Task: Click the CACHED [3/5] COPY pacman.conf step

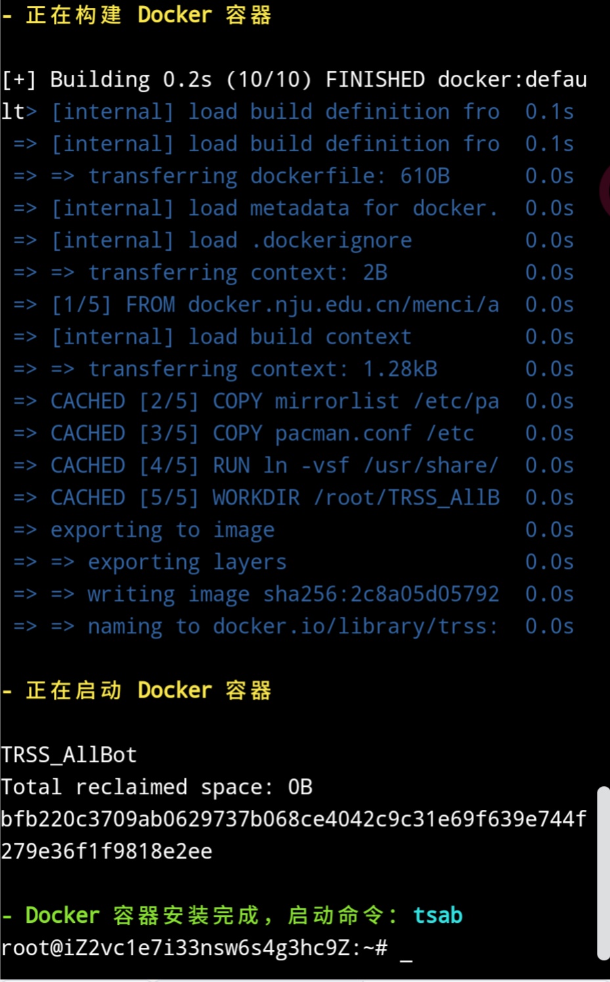Action: click(262, 434)
